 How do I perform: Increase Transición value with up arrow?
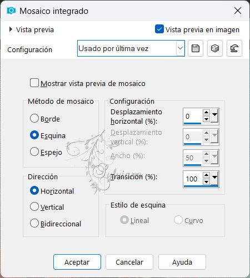tap(206, 175)
